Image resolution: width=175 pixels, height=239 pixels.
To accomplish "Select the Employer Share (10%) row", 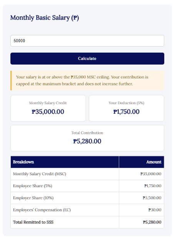I will point(87,198).
